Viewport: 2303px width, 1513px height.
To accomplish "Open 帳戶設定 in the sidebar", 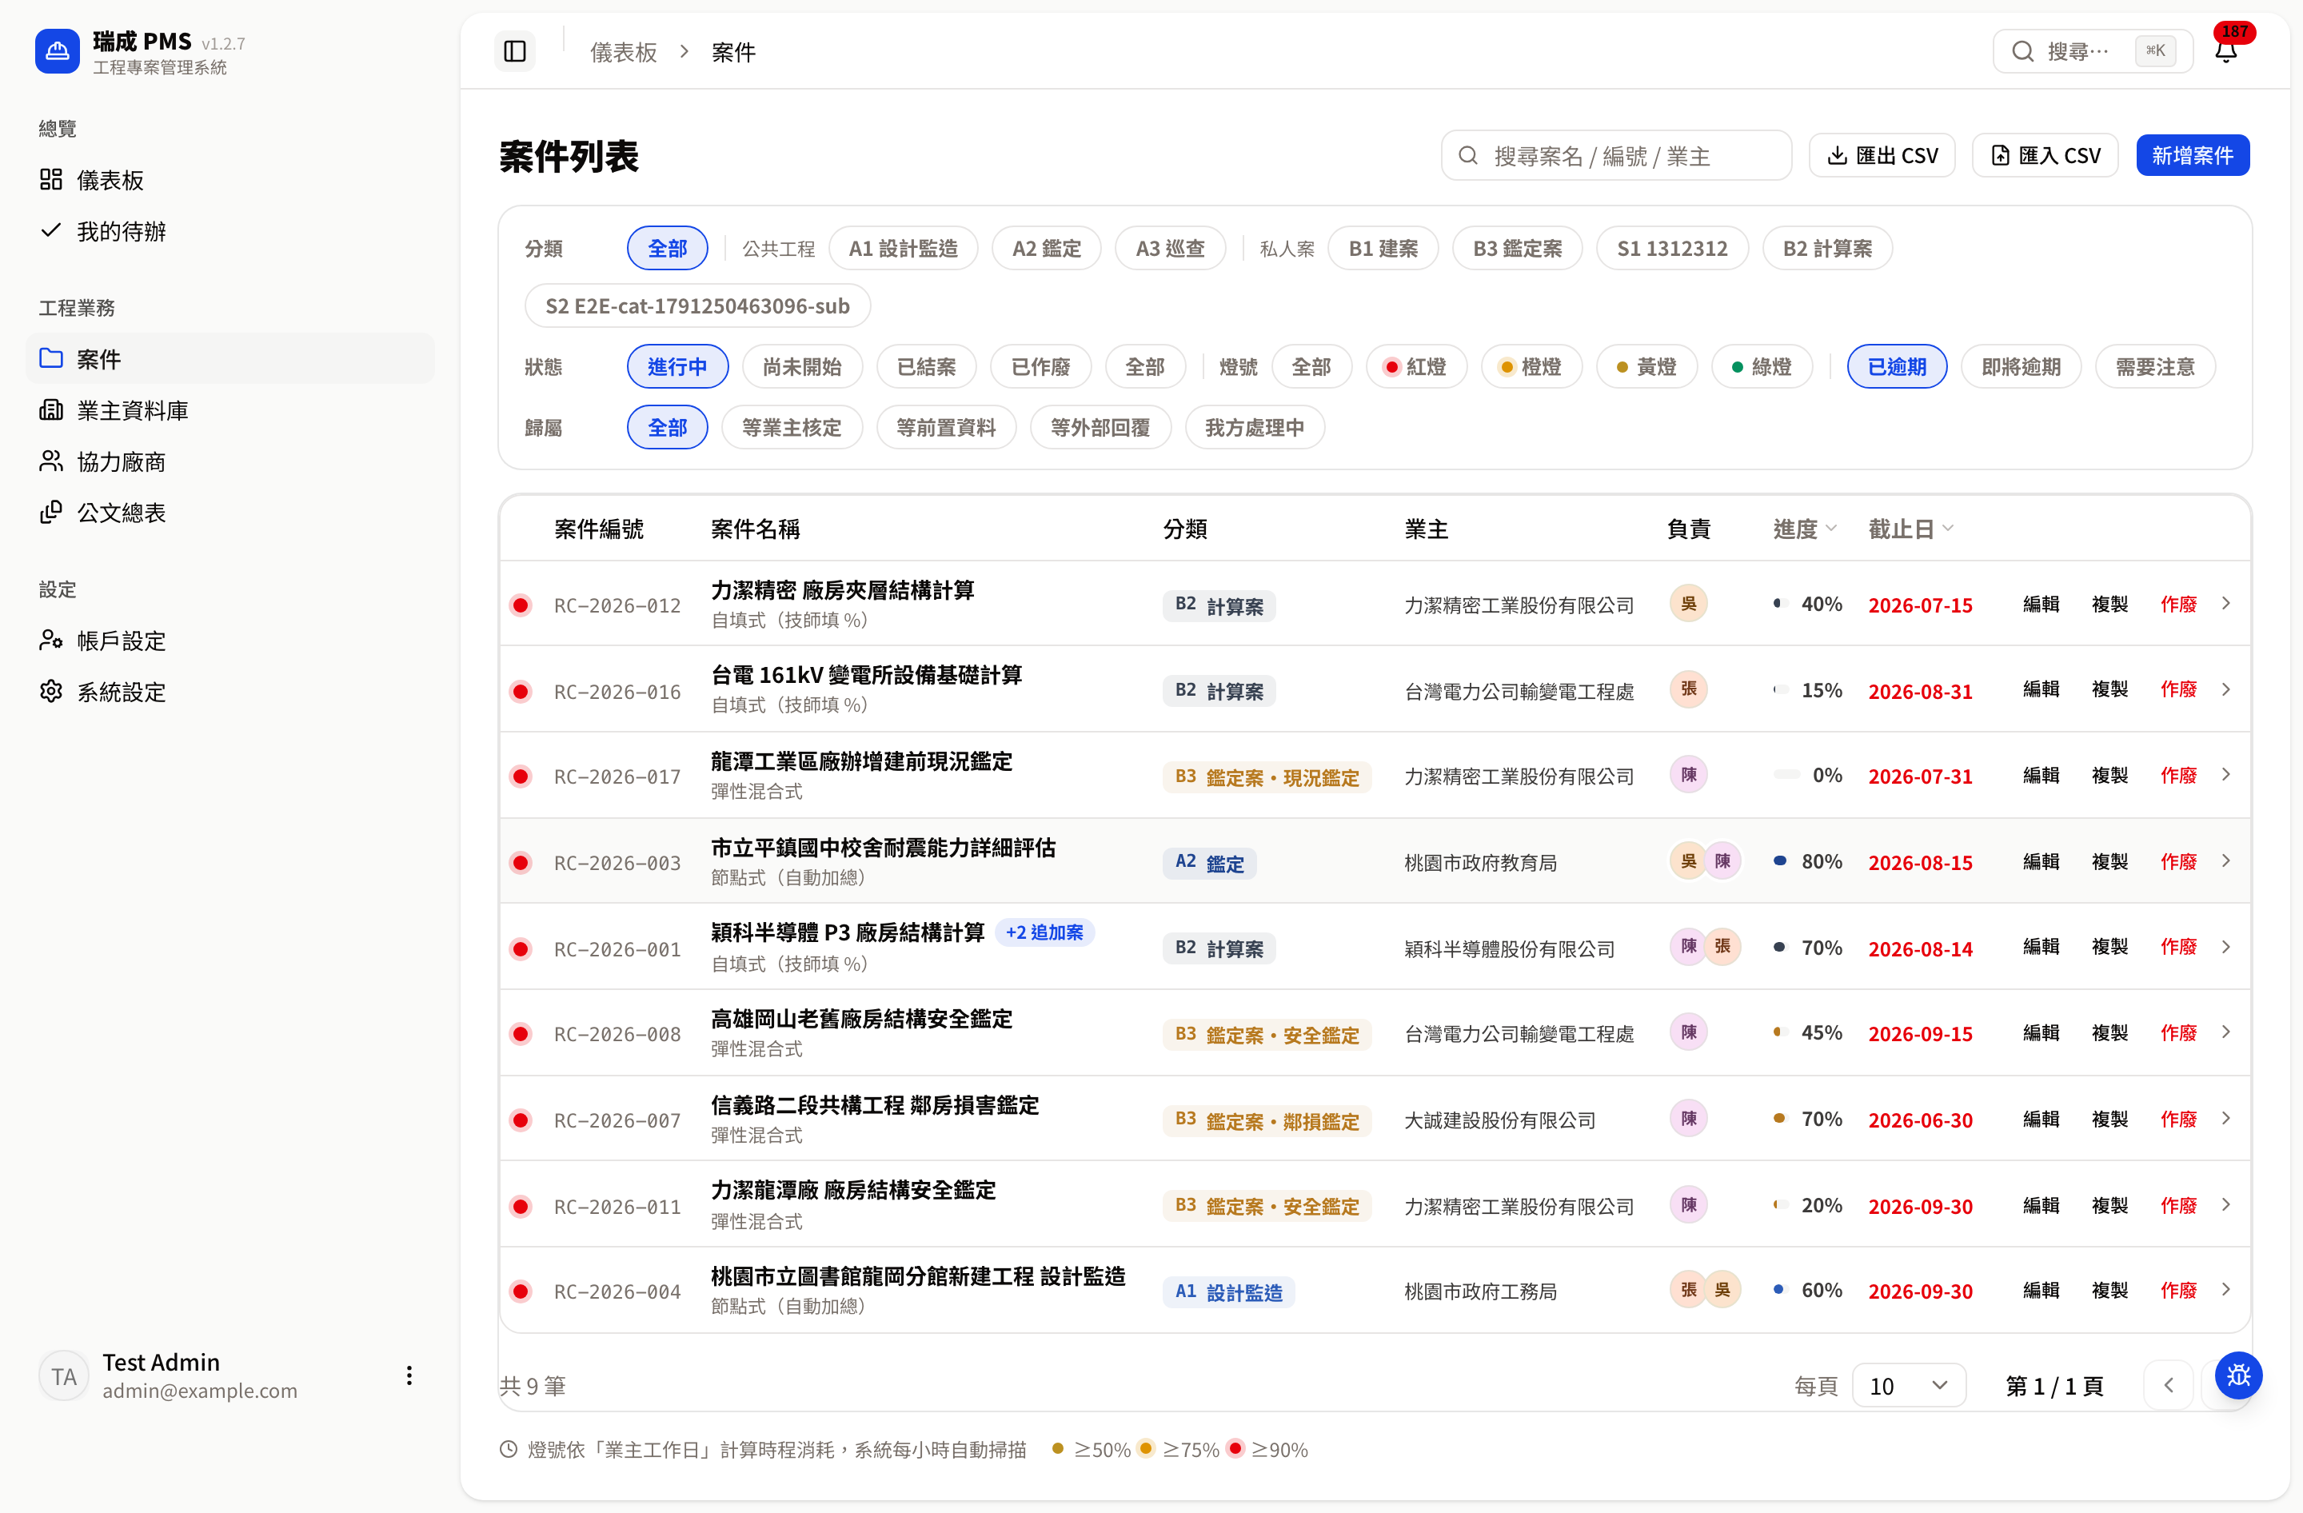I will (230, 641).
